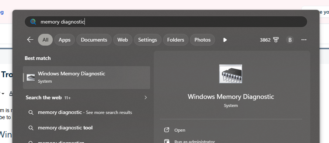This screenshot has width=329, height=143.
Task: Choose Run as administrator
Action: pos(194,141)
